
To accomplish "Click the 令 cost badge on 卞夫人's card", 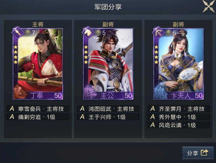I will [x=168, y=32].
